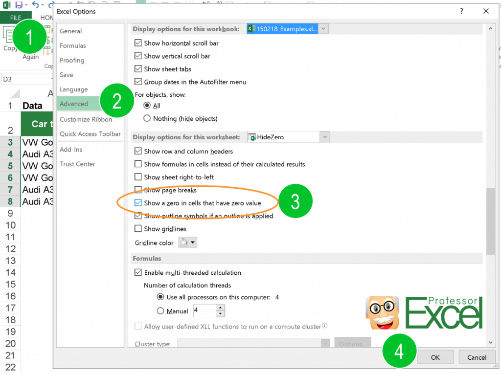This screenshot has height=374, width=501.
Task: Click the dialog Help question mark
Action: pos(461,11)
